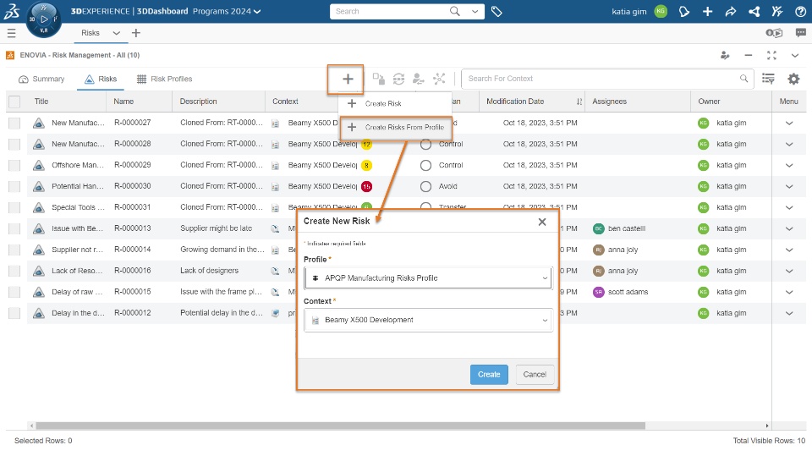Toggle the select-all header checkbox
812x456 pixels.
tap(14, 102)
